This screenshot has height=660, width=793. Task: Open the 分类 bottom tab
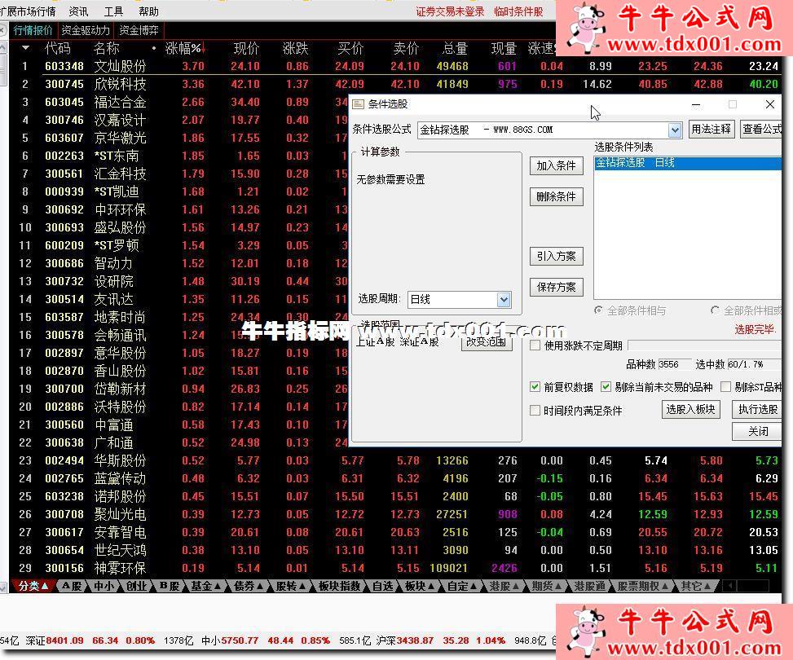(33, 586)
